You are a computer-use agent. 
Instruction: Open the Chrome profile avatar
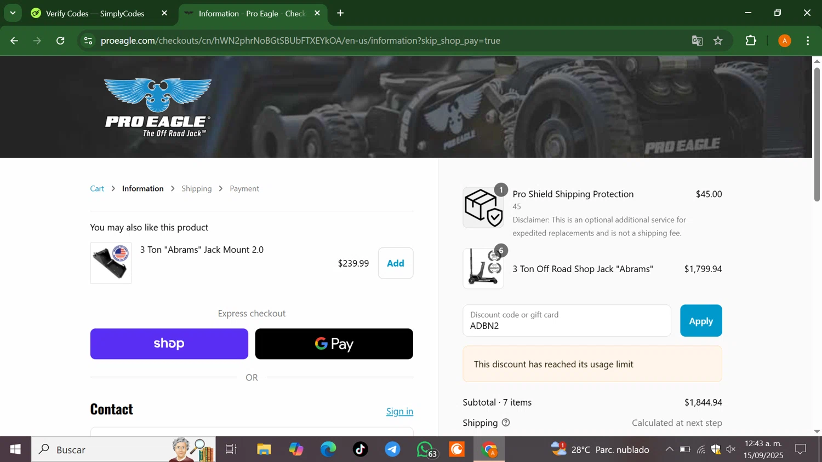[785, 41]
